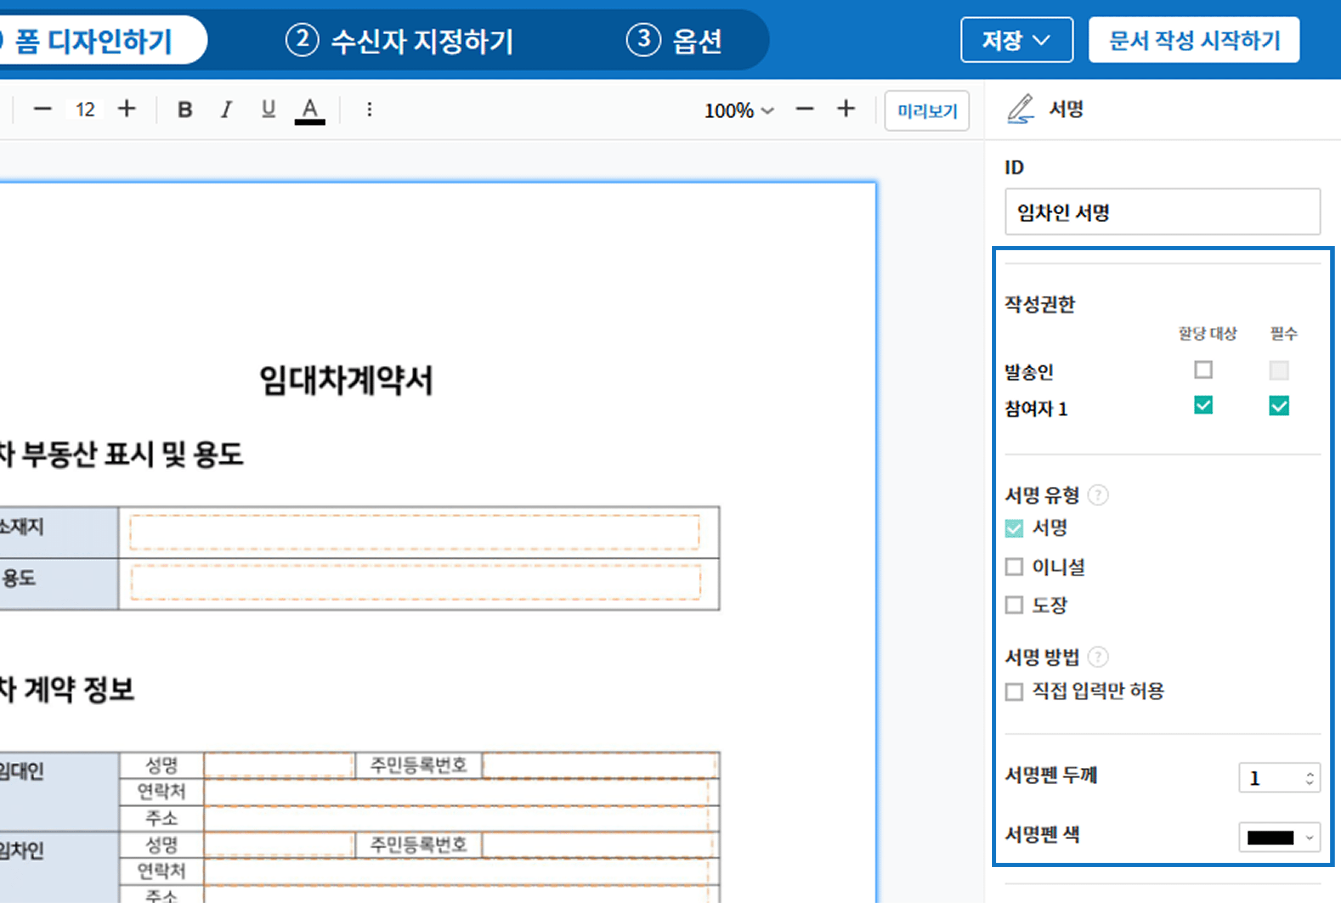Expand the 저장 dropdown button

(1016, 40)
